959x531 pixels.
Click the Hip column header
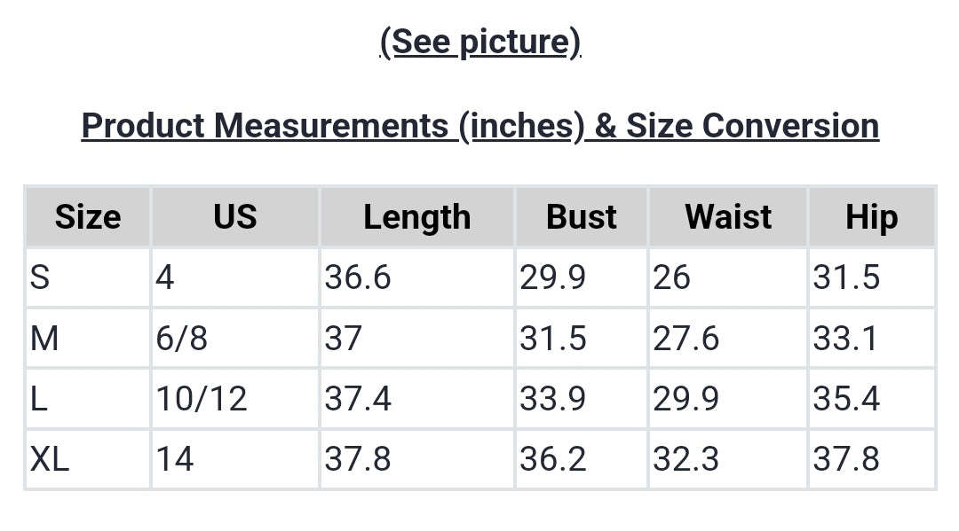click(x=871, y=217)
